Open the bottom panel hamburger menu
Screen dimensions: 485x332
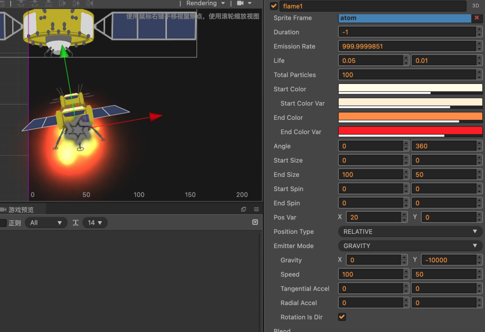click(256, 209)
